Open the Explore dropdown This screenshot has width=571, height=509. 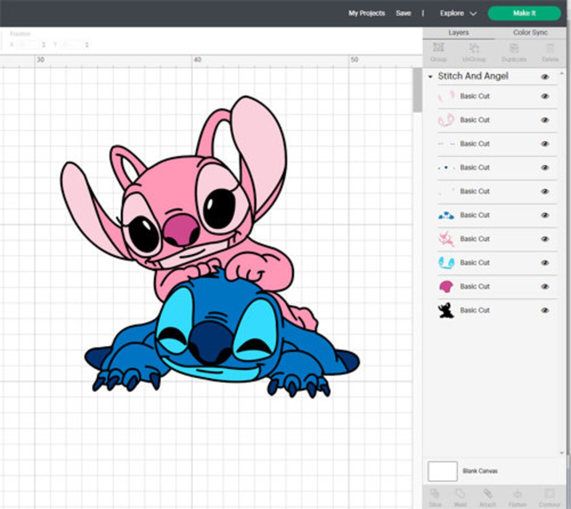(458, 13)
